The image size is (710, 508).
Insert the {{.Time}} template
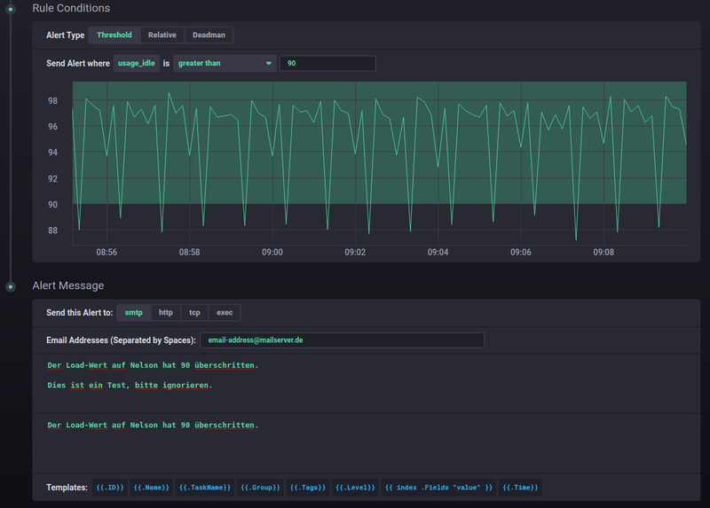[520, 488]
